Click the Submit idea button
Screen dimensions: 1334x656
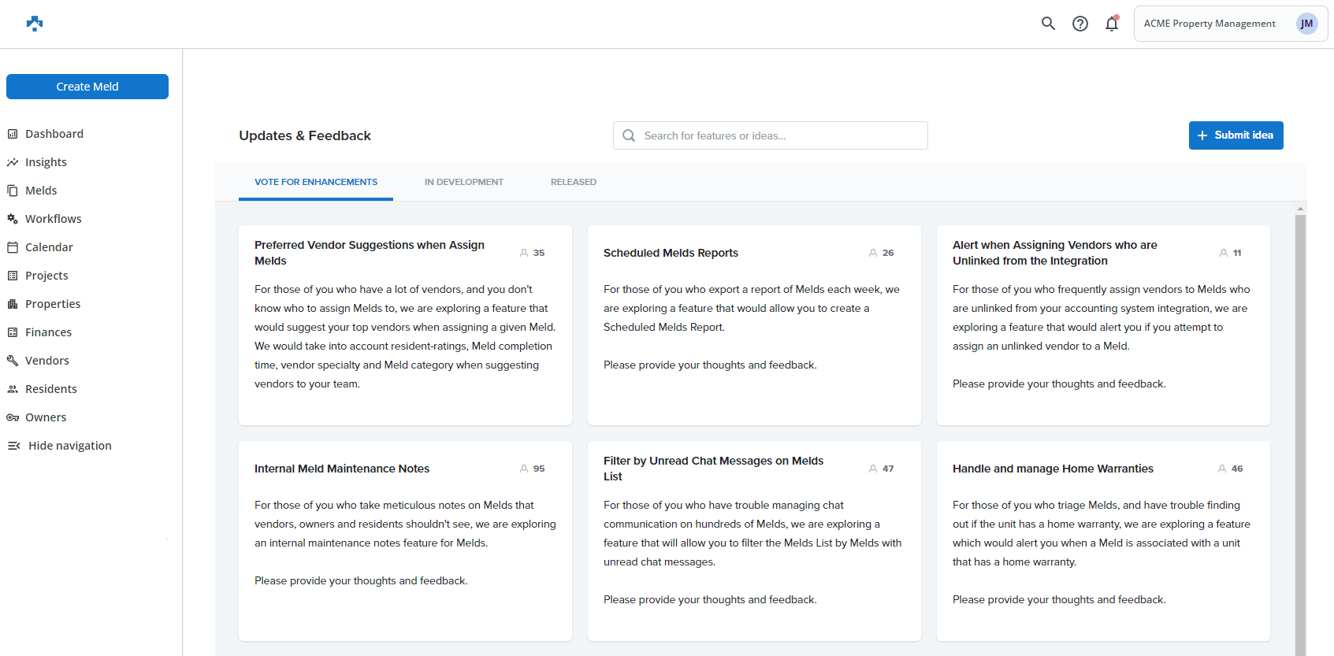[x=1236, y=135]
